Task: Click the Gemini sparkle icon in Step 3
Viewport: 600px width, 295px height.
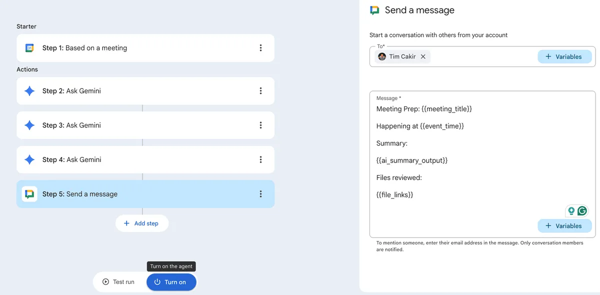Action: click(29, 125)
